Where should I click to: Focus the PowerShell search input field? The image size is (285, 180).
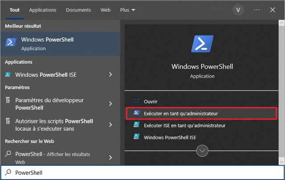(x=142, y=172)
